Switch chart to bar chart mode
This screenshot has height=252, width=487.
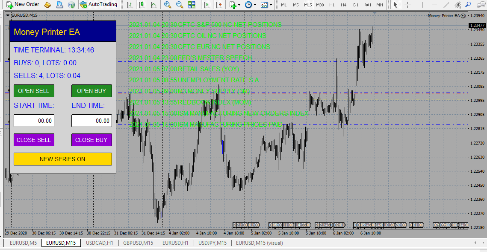(130, 5)
